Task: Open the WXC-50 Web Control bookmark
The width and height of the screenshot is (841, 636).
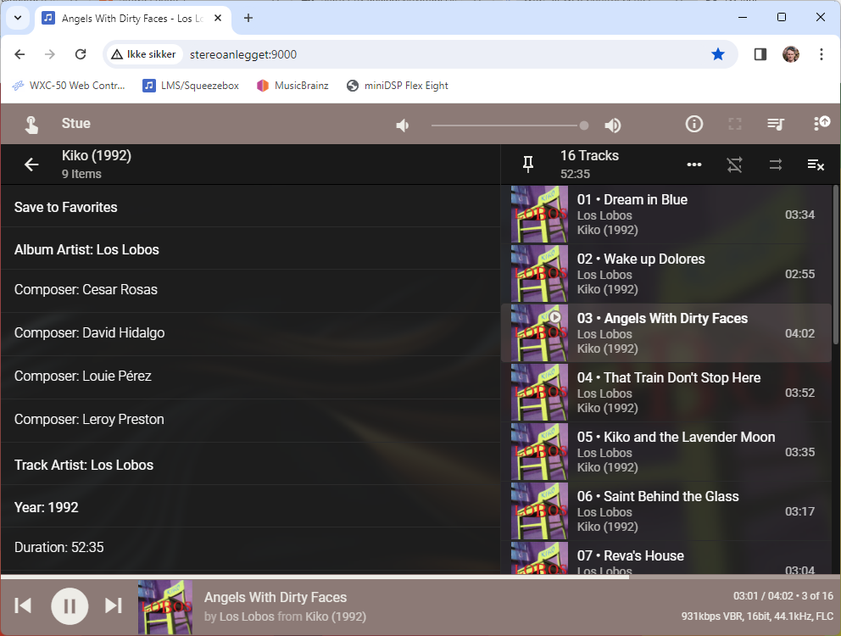Action: [x=69, y=86]
